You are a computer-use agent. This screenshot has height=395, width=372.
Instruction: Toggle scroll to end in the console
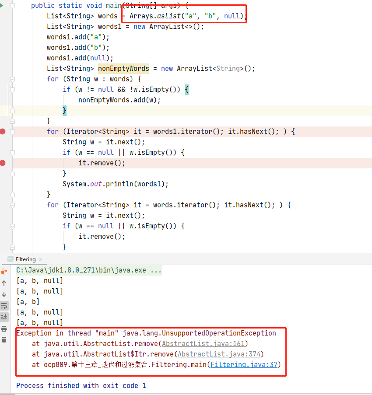[4, 317]
